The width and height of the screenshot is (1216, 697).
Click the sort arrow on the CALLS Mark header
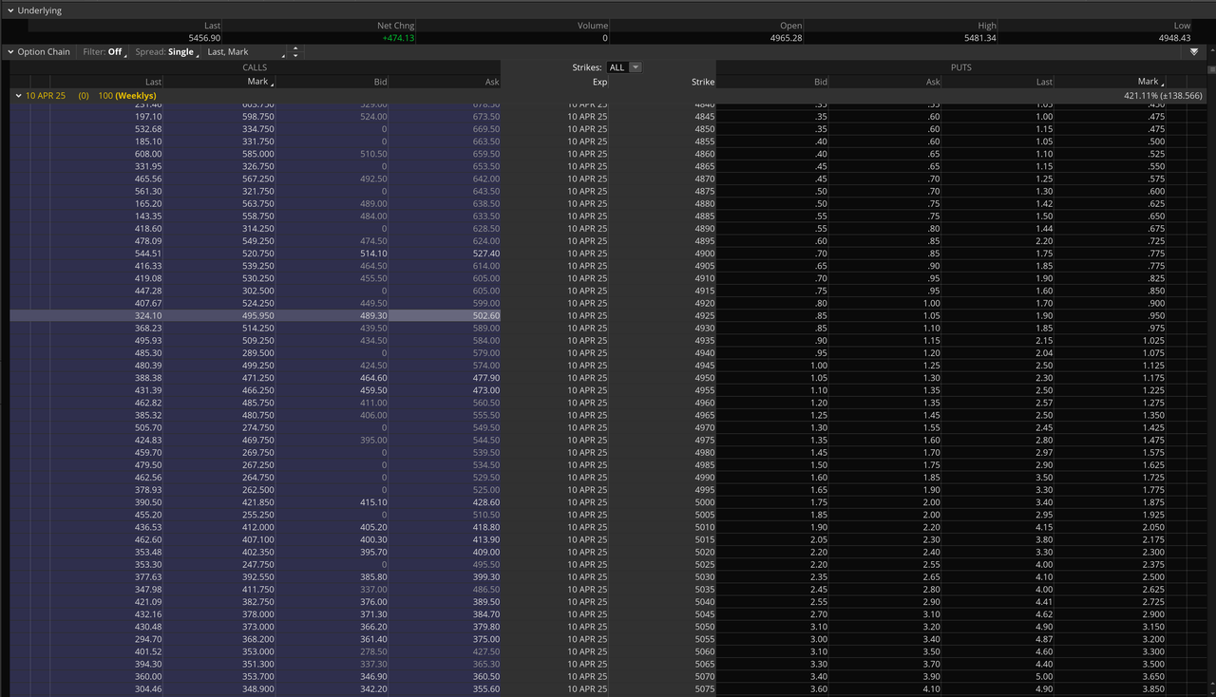coord(273,84)
